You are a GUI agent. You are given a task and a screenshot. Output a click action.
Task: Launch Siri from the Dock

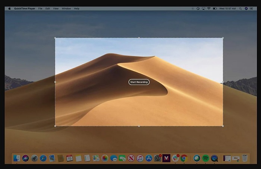point(25,158)
